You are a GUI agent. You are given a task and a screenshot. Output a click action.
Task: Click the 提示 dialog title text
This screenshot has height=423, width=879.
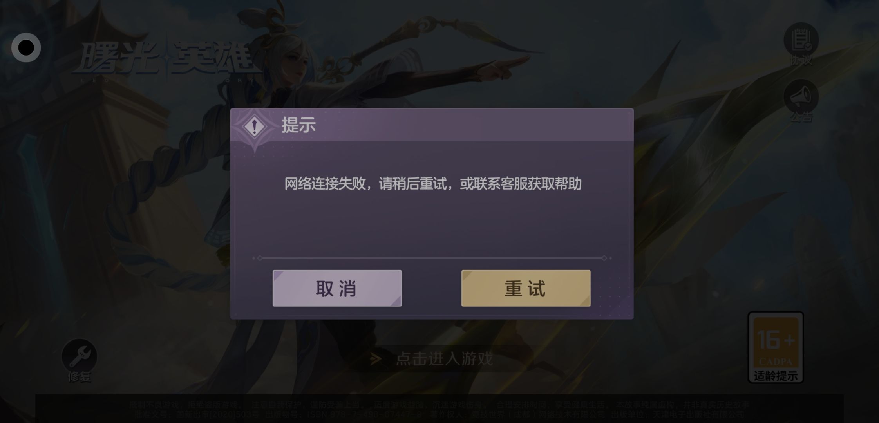298,125
